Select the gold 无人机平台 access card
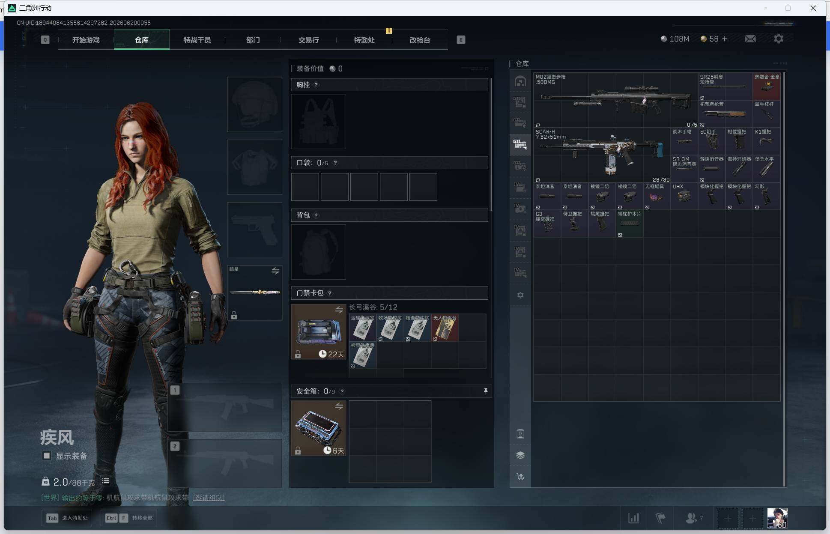The image size is (830, 534). [445, 328]
